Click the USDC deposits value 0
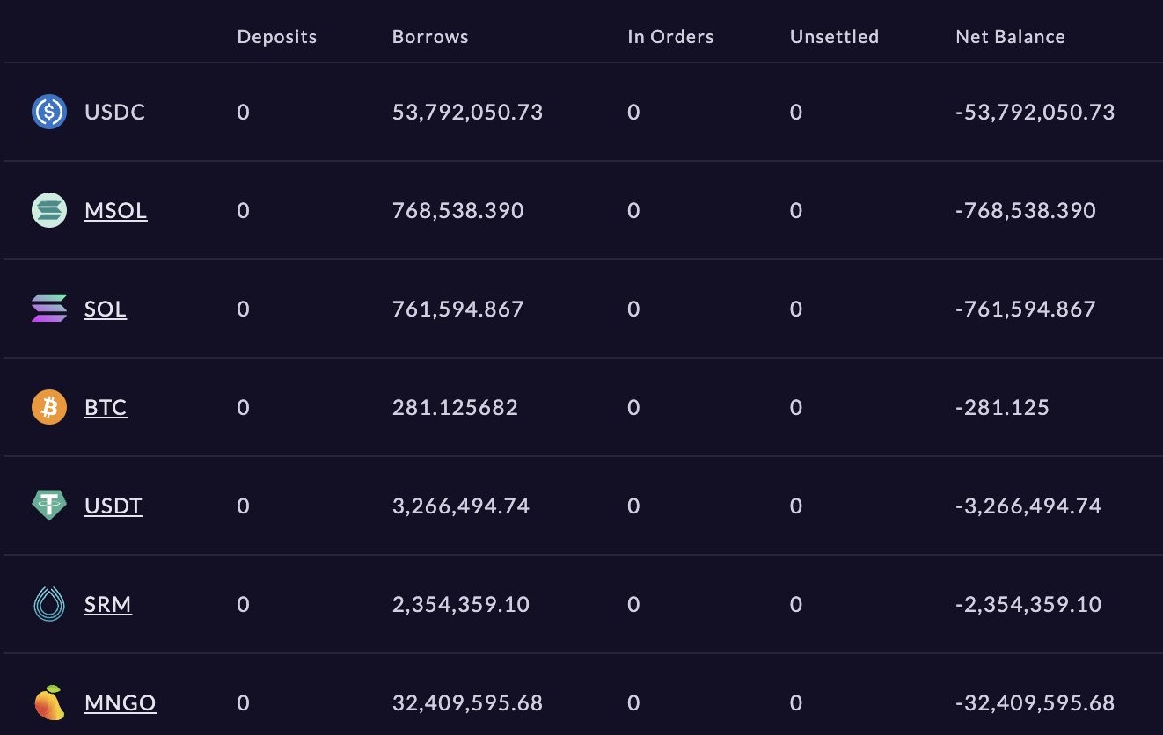The height and width of the screenshot is (735, 1163). (244, 113)
